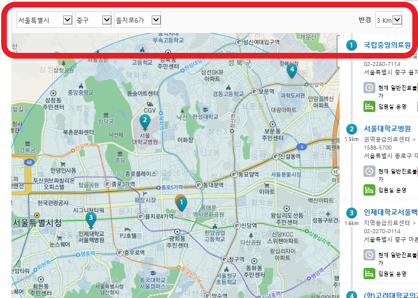The image size is (418, 298).
Task: Click CGV cinema icon on map
Action: click(150, 104)
